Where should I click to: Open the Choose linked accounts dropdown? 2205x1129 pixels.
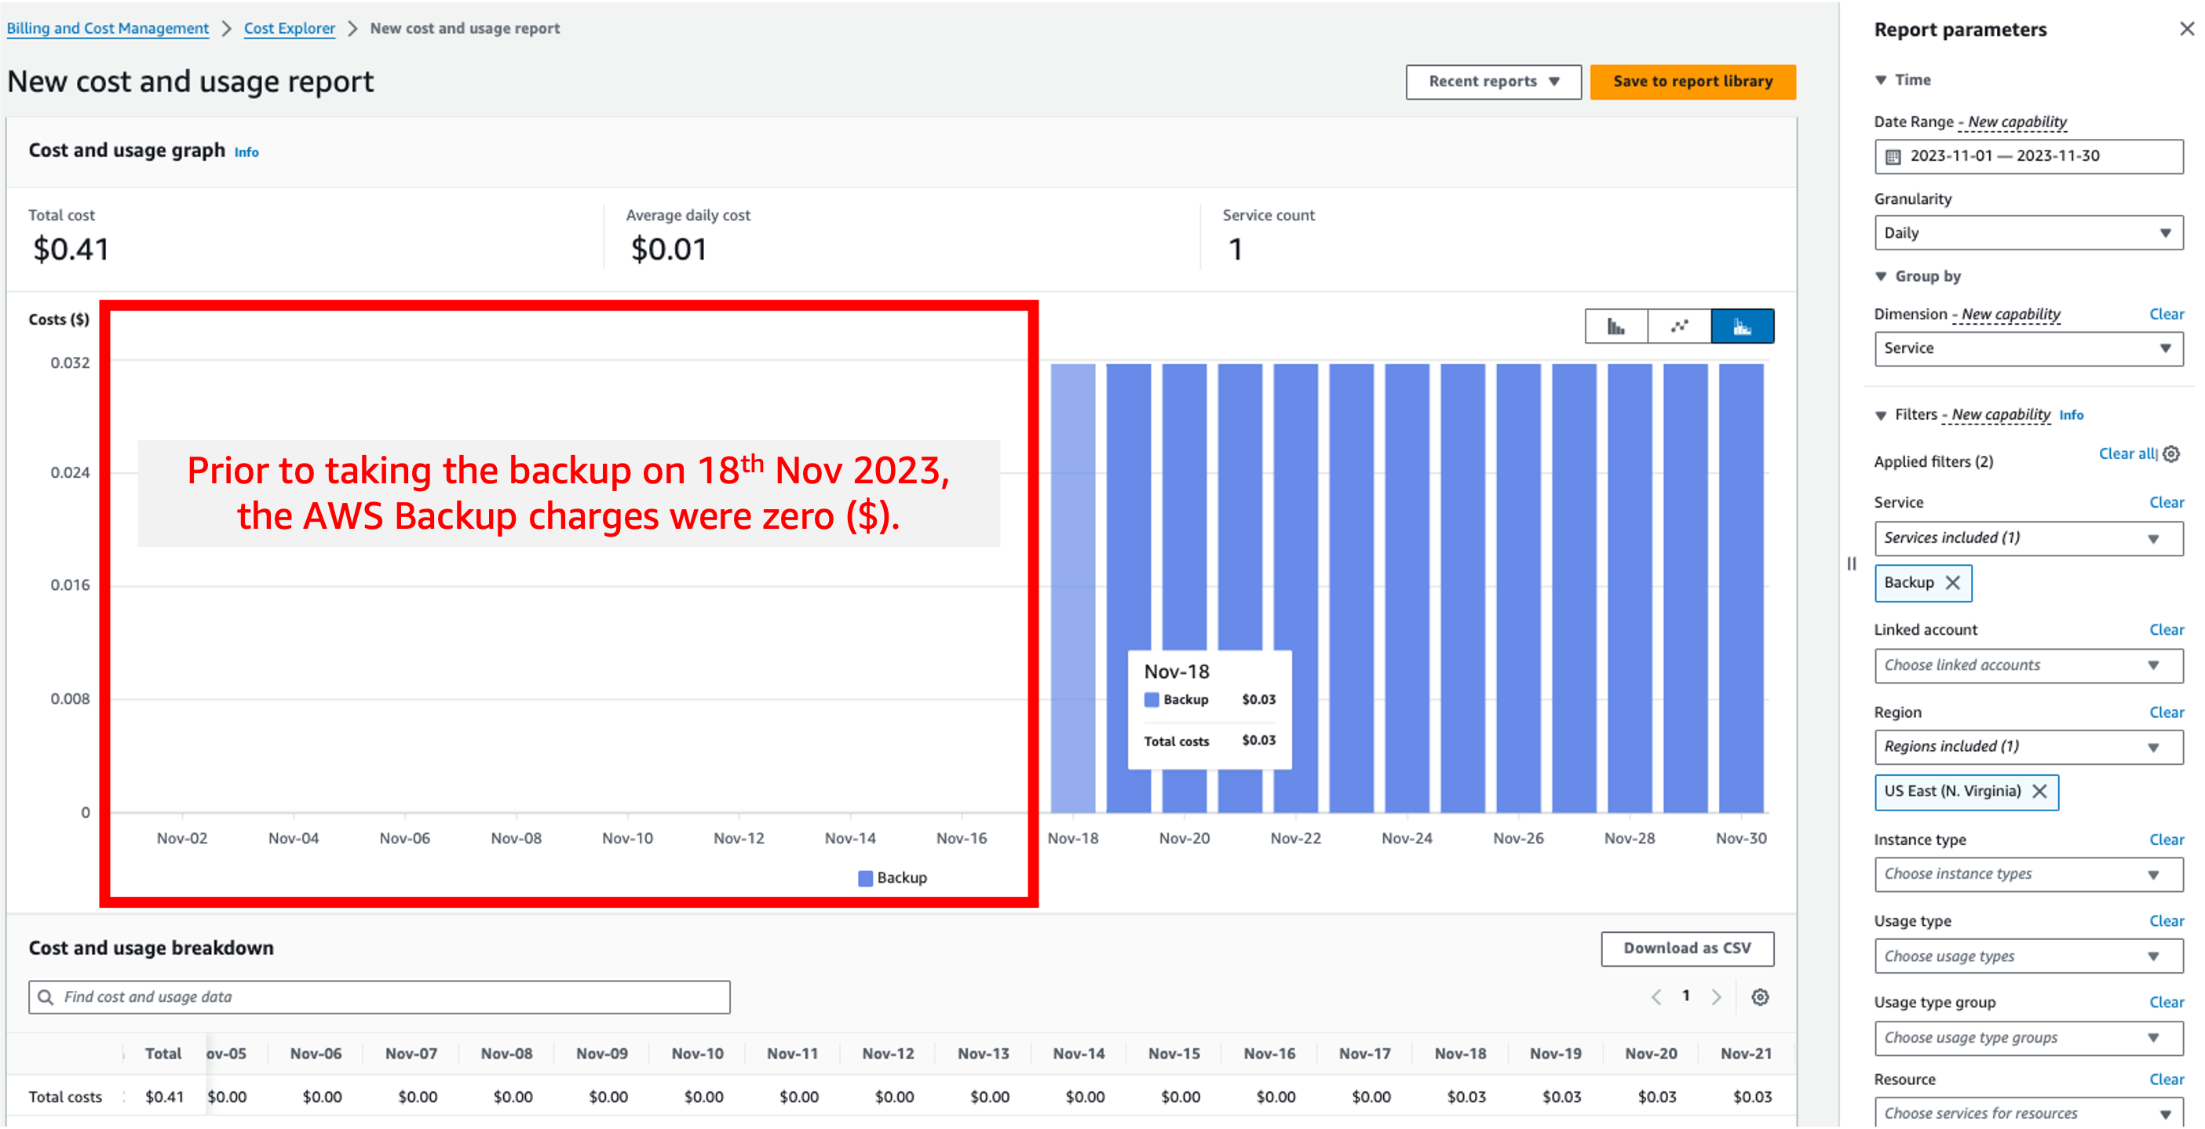2156,665
